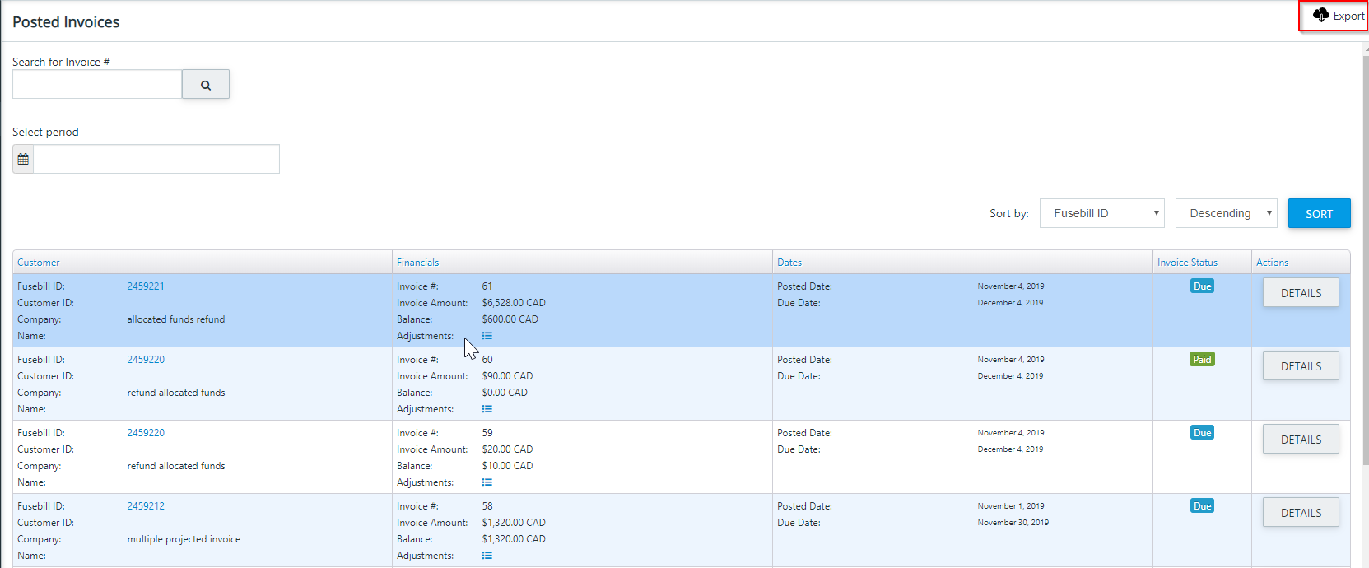This screenshot has height=568, width=1369.
Task: Click balance '$0.00 CAD'
Action: point(505,393)
